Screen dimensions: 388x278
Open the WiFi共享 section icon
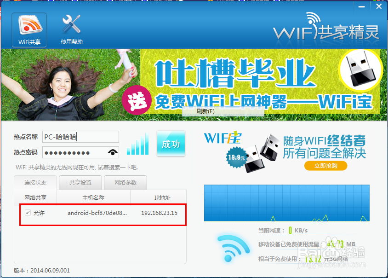29,30
